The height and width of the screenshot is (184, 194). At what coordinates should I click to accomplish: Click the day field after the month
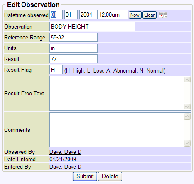point(71,15)
